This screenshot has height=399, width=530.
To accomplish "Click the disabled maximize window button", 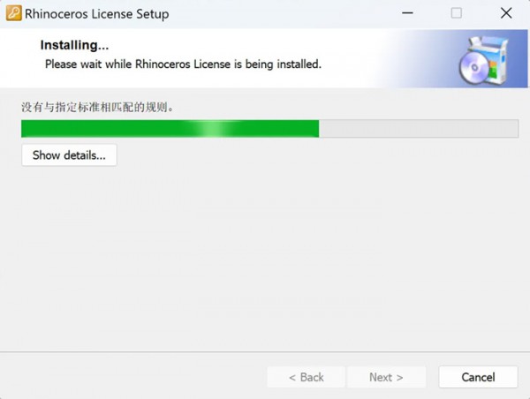I will (x=457, y=13).
